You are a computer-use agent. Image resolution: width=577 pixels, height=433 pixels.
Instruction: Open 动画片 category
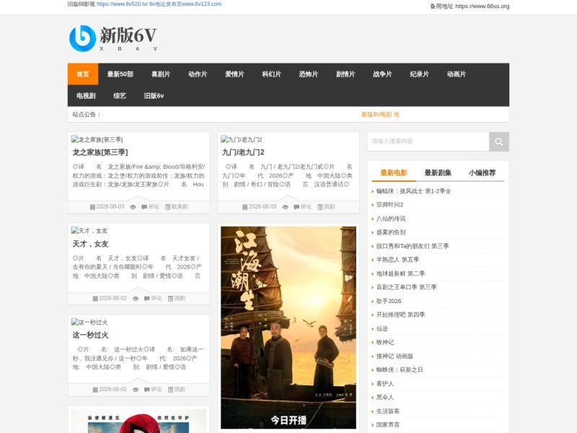(x=457, y=74)
